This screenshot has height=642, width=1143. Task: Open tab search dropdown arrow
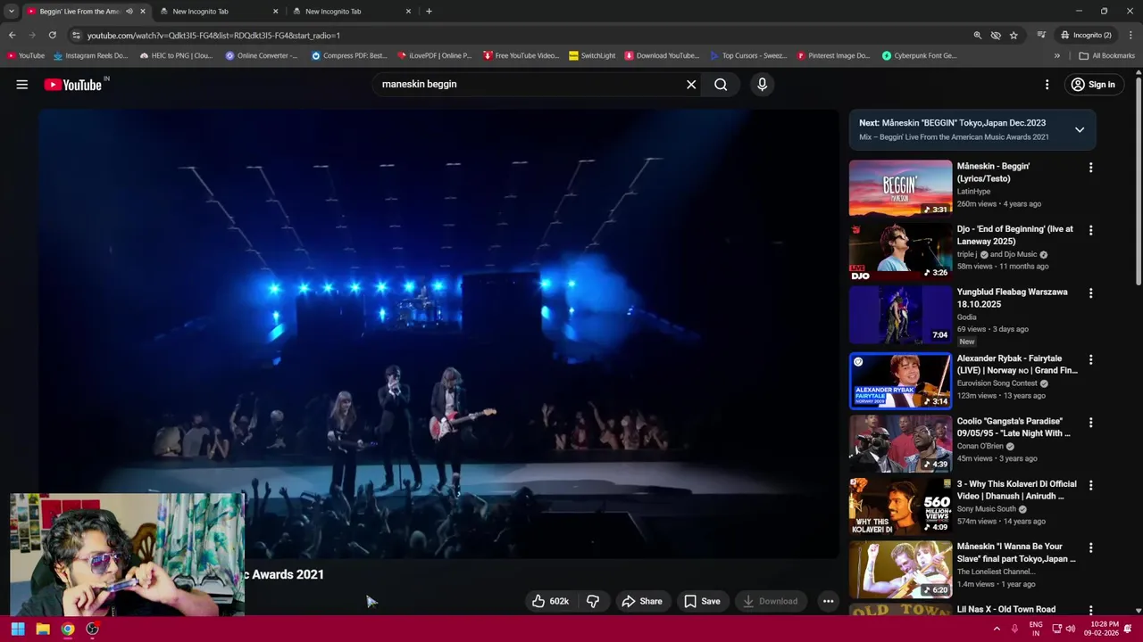[12, 12]
